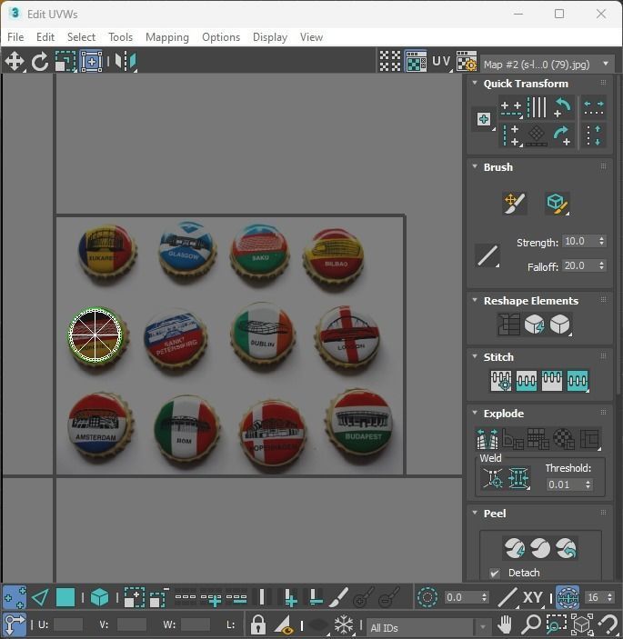Open the Mapping menu
The image size is (623, 639).
coord(167,37)
